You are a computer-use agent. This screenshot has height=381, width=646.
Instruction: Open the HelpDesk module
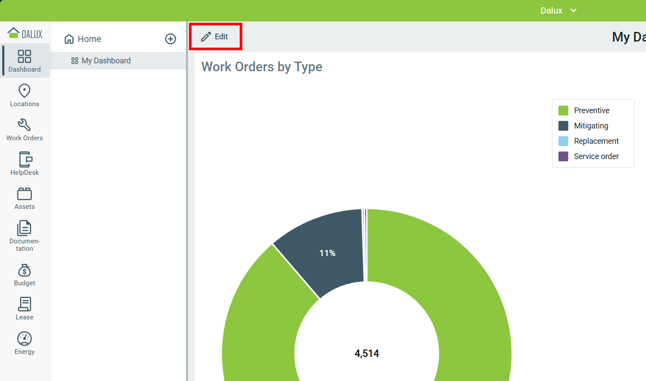24,164
